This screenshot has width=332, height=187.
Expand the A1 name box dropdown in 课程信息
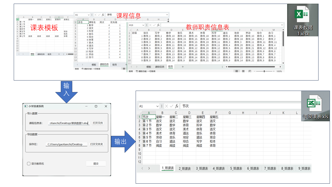[89, 15]
